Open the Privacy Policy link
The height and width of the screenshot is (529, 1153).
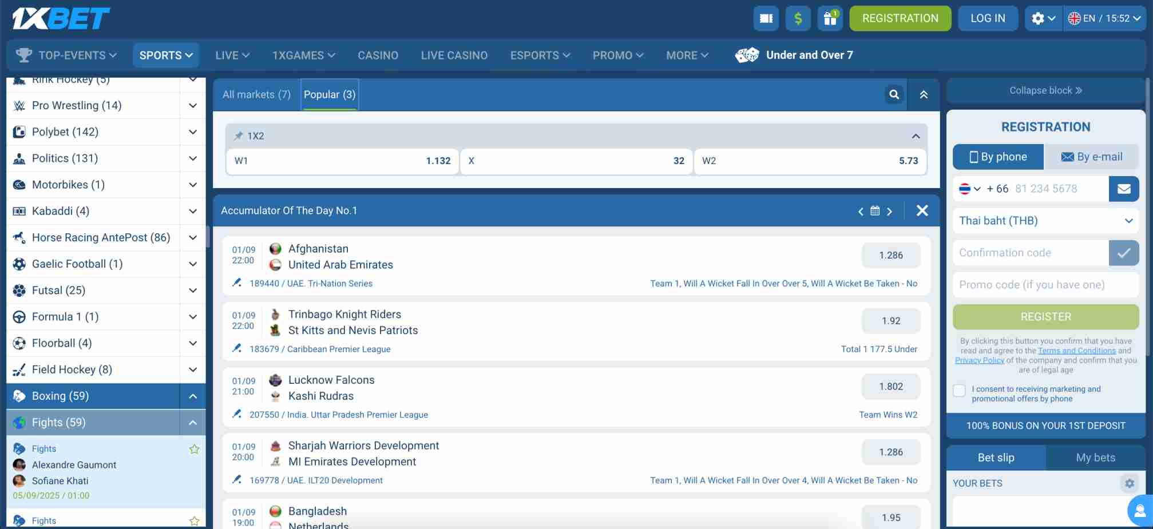click(x=979, y=360)
